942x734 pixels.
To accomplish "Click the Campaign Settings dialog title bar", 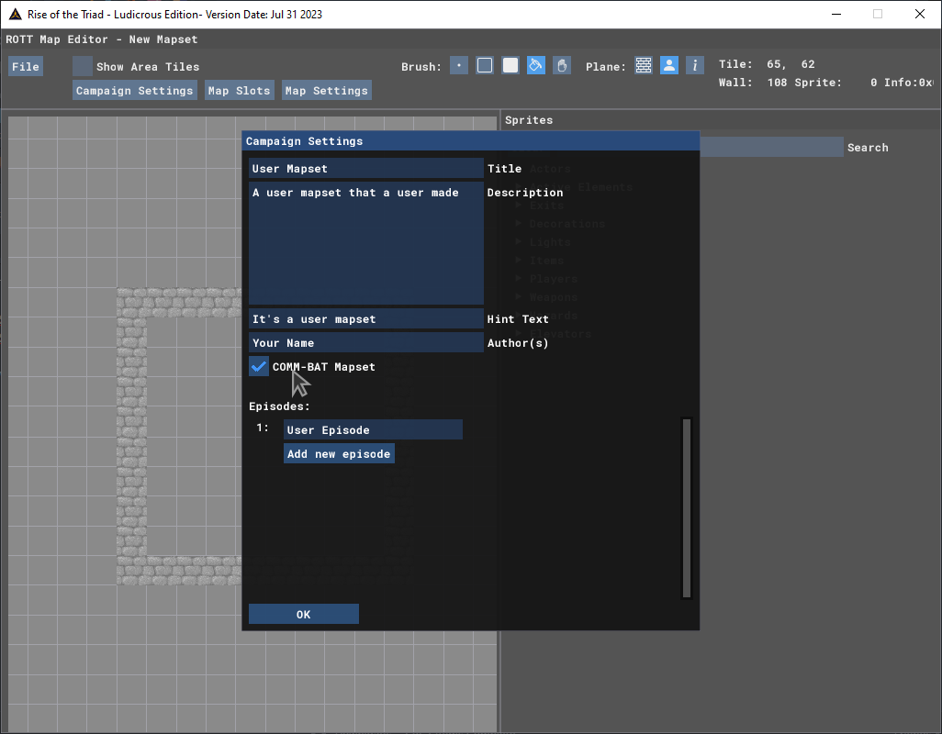I will point(471,141).
